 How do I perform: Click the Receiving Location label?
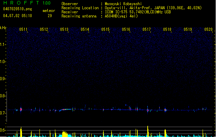pos(80,8)
